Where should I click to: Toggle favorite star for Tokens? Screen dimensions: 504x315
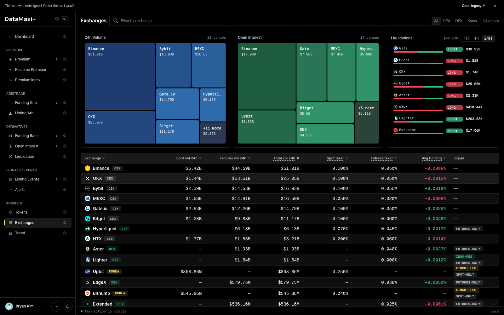point(65,212)
